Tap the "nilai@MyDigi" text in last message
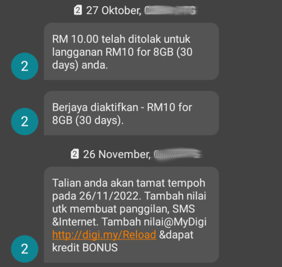The width and height of the screenshot is (282, 267). pyautogui.click(x=175, y=222)
